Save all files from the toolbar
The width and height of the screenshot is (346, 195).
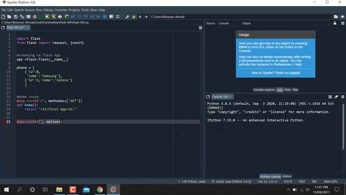22,17
